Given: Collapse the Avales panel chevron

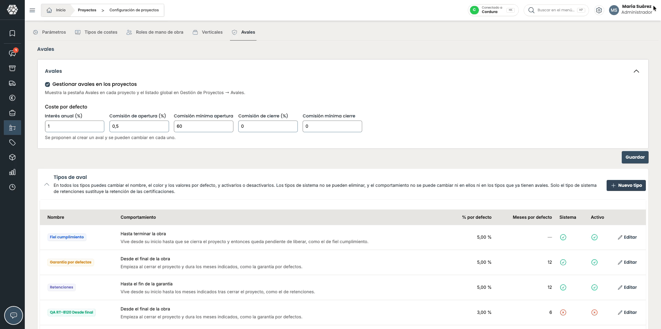Looking at the screenshot, I should [x=636, y=71].
